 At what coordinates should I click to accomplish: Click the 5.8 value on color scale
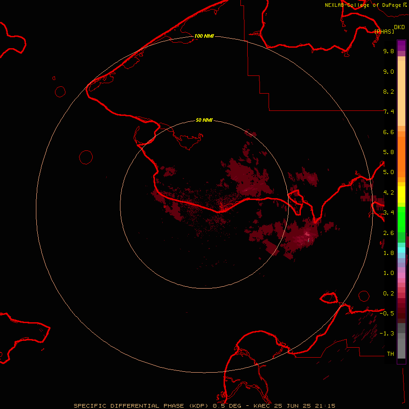(389, 152)
